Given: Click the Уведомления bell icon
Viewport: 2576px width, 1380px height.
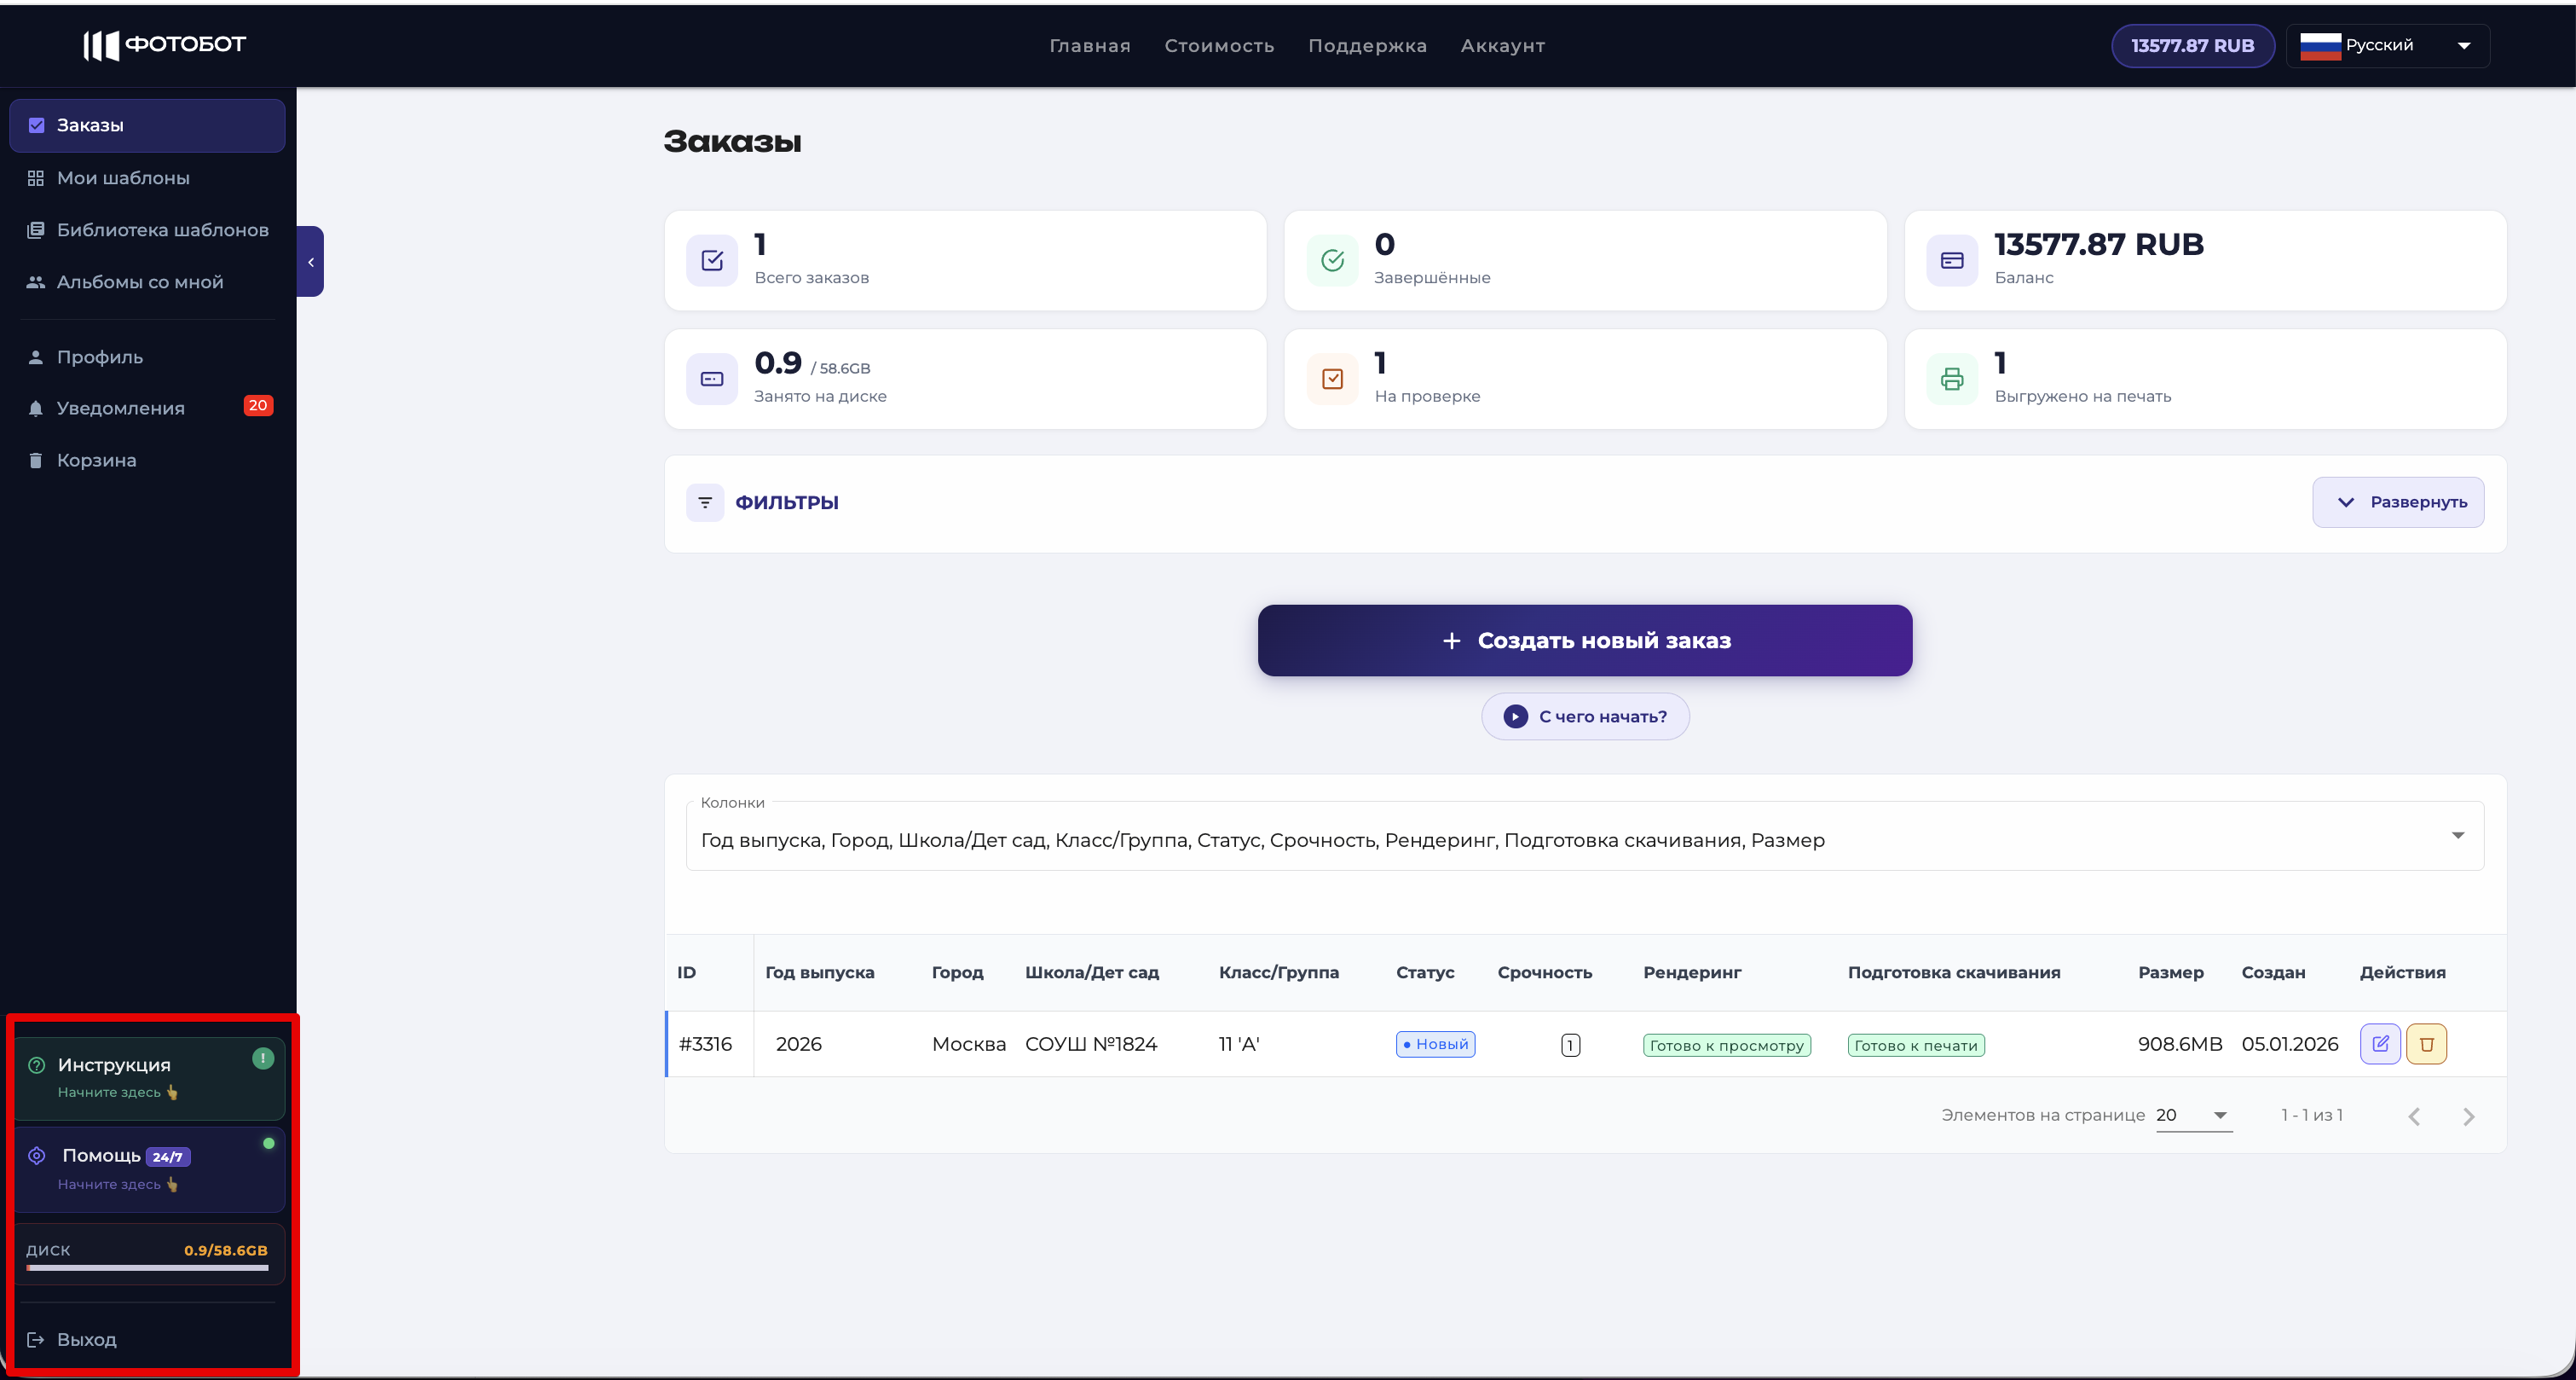Looking at the screenshot, I should click(x=36, y=409).
